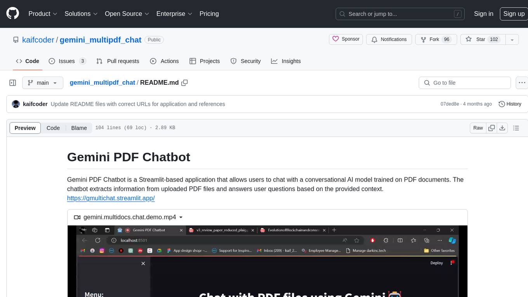Viewport: 528px width, 297px height.
Task: Select the Code view
Action: pos(53,128)
